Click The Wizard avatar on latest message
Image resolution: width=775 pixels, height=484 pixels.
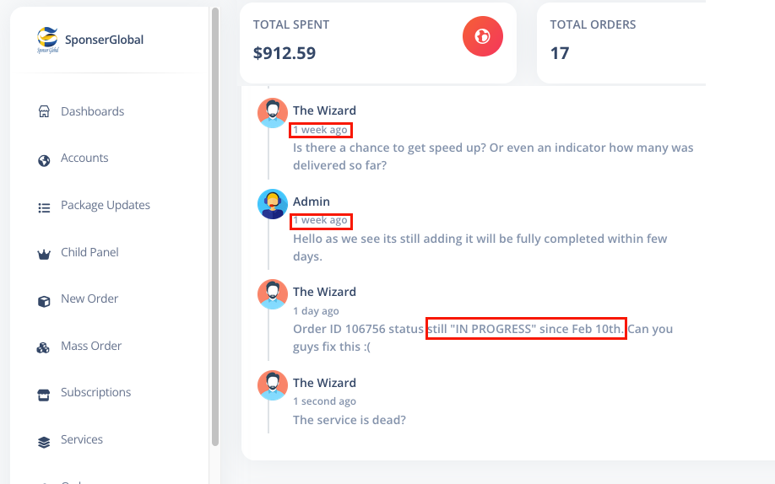click(x=273, y=385)
